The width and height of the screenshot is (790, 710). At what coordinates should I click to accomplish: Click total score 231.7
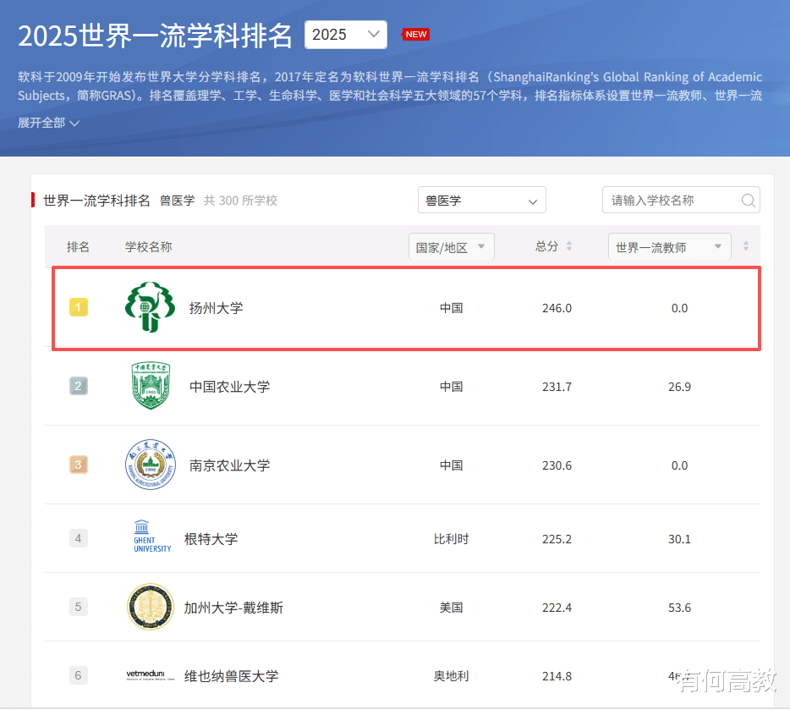click(557, 387)
